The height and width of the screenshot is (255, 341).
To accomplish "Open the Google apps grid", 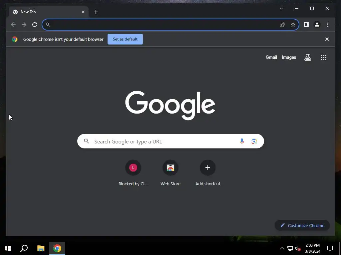I will click(324, 57).
